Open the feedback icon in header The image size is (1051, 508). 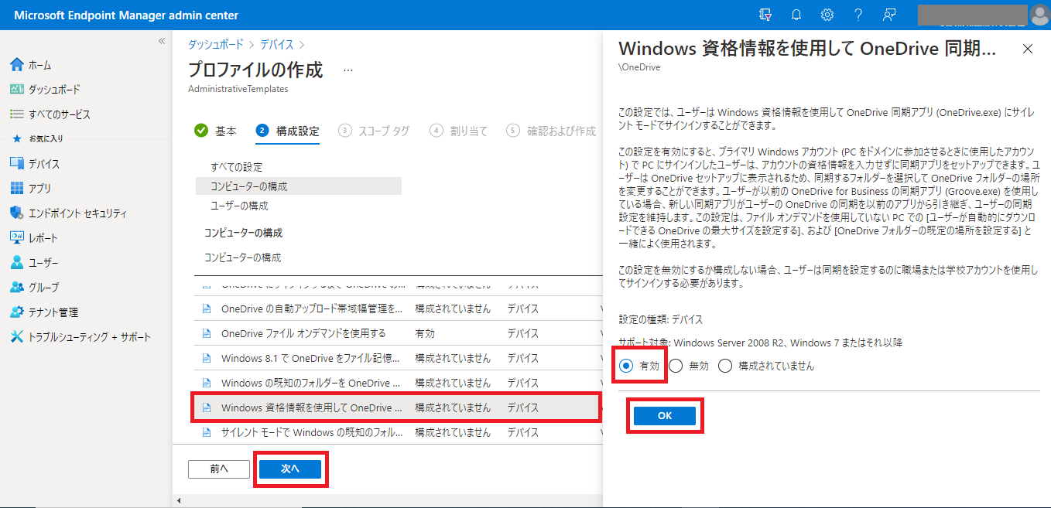pyautogui.click(x=889, y=15)
